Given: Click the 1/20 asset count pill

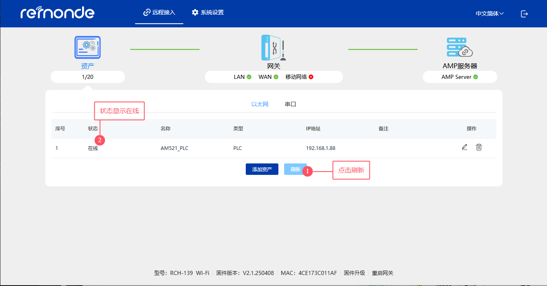Looking at the screenshot, I should point(88,77).
